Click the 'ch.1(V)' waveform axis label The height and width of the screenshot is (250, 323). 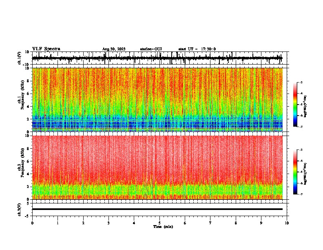[x=20, y=58]
